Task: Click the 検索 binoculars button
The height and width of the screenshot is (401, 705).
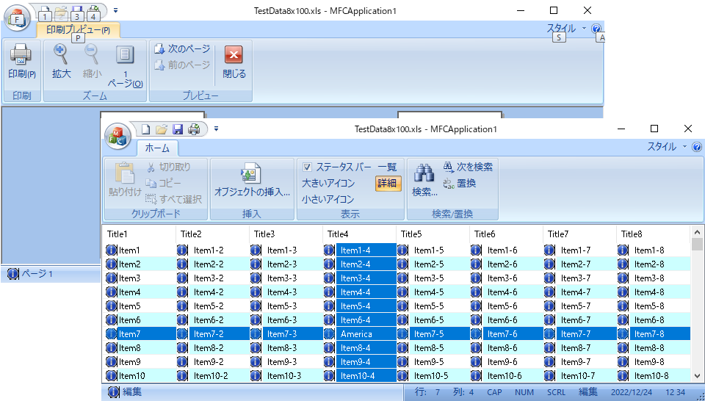Action: click(x=424, y=180)
